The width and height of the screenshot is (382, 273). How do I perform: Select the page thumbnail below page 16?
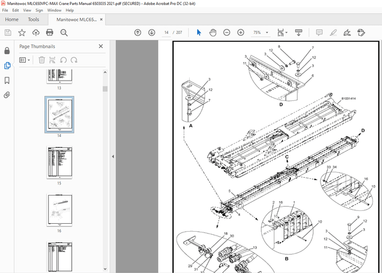[x=59, y=256]
